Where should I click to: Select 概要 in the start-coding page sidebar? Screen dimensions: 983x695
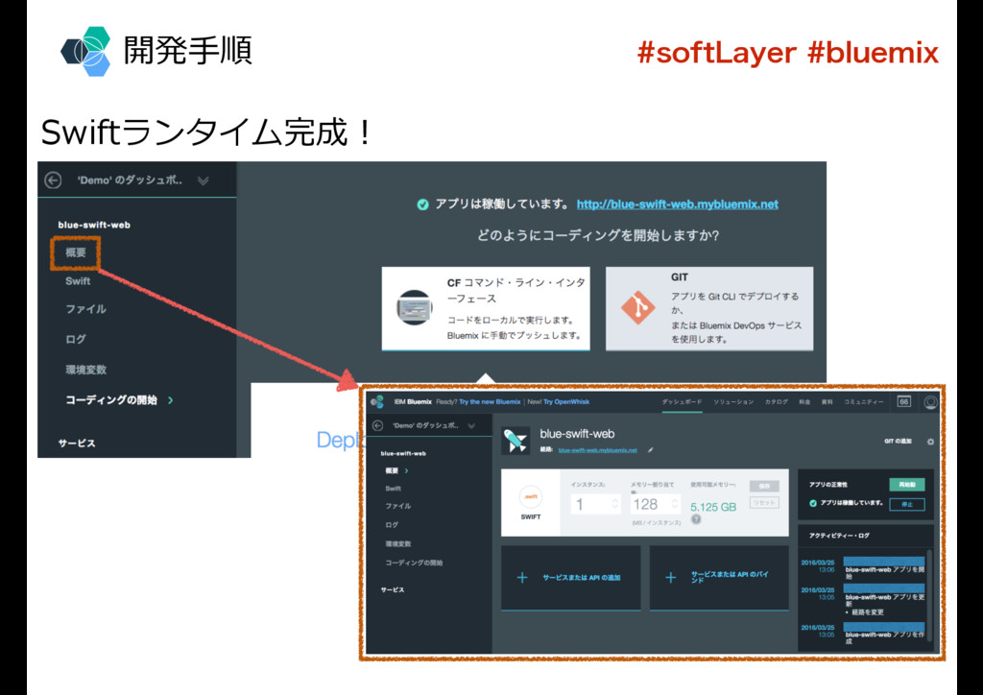pyautogui.click(x=76, y=252)
